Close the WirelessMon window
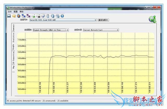The width and height of the screenshot is (167, 109). [157, 7]
